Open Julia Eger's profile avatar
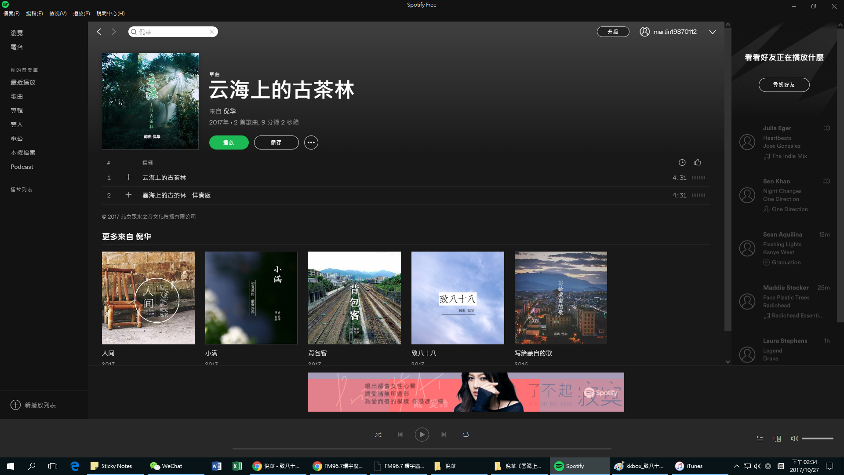This screenshot has width=844, height=475. click(747, 142)
